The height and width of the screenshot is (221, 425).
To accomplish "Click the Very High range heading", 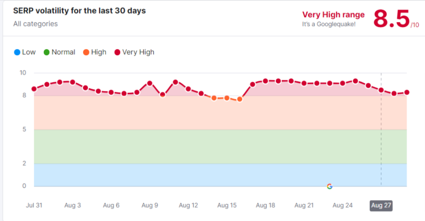I will click(333, 15).
